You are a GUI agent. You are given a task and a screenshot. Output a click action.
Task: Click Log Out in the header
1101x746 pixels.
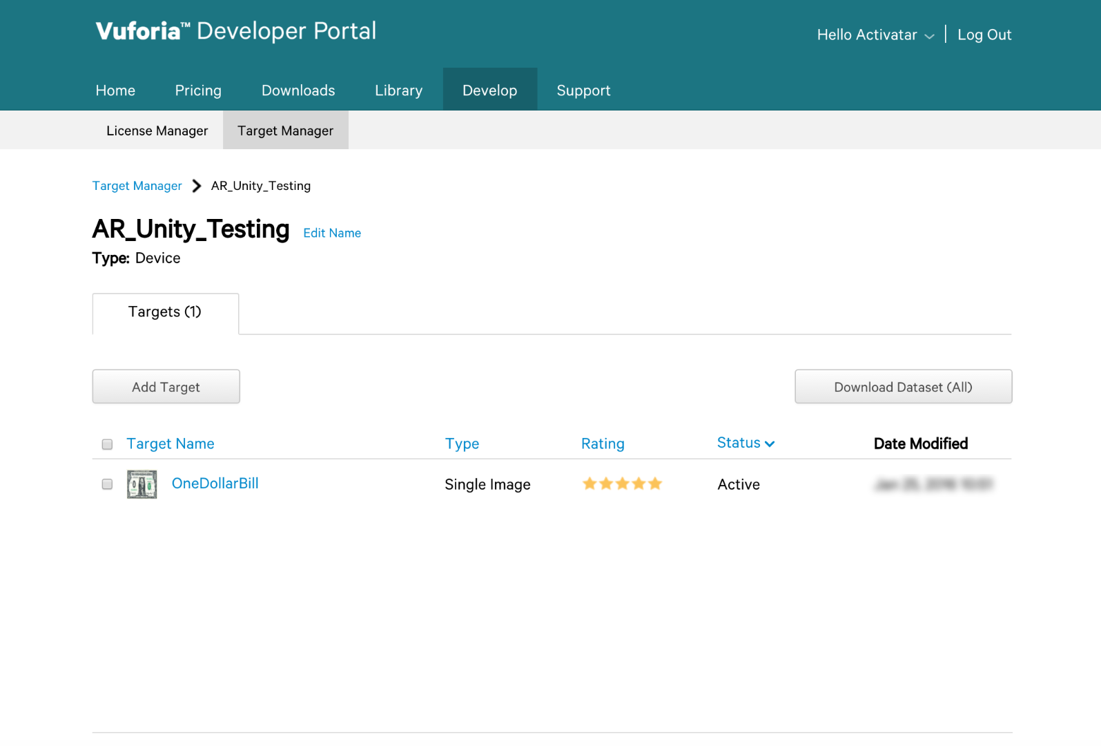click(984, 35)
